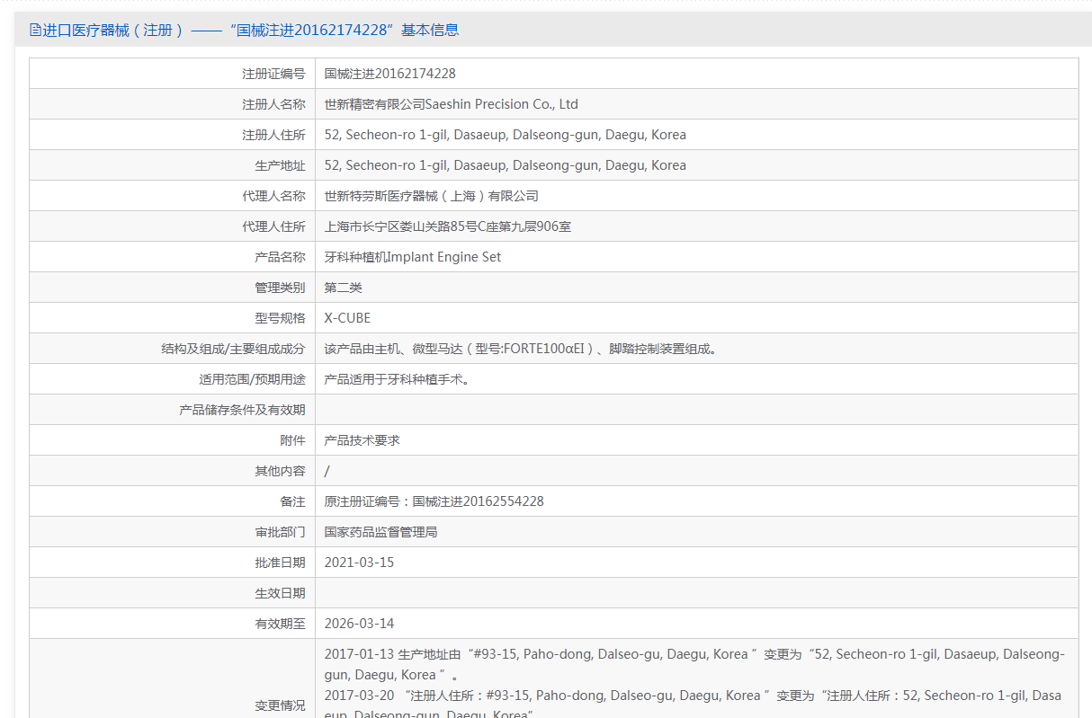
Task: Click the header title 进口医疗器械（注册）基本信息
Action: [251, 30]
